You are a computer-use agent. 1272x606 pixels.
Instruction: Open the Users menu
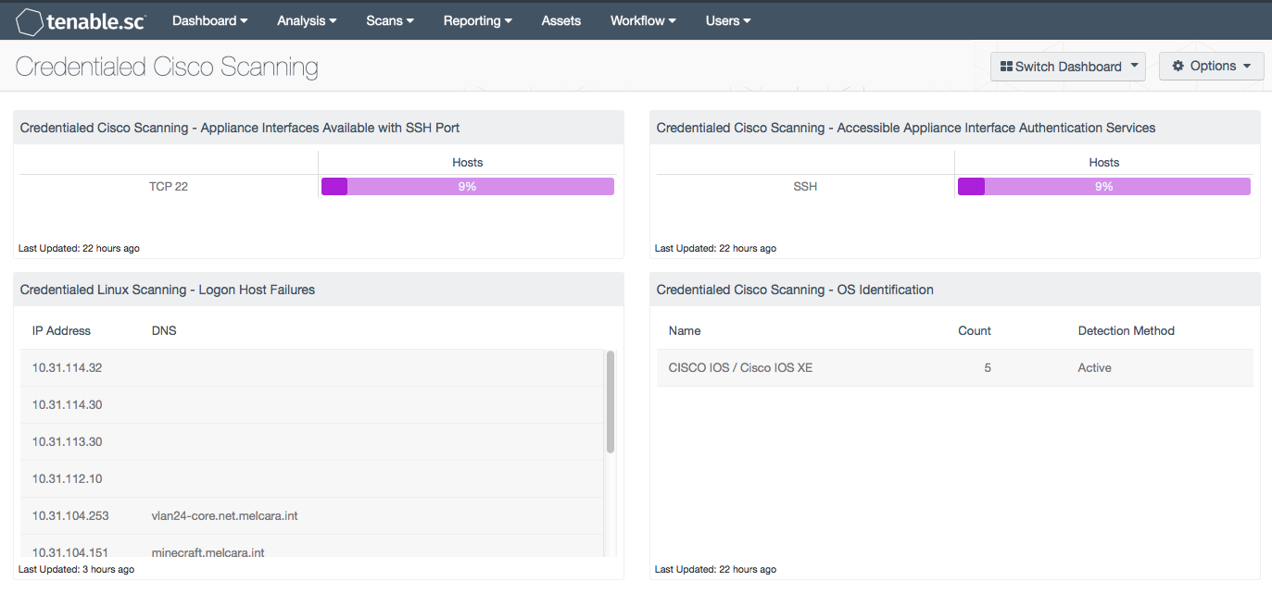click(x=728, y=20)
